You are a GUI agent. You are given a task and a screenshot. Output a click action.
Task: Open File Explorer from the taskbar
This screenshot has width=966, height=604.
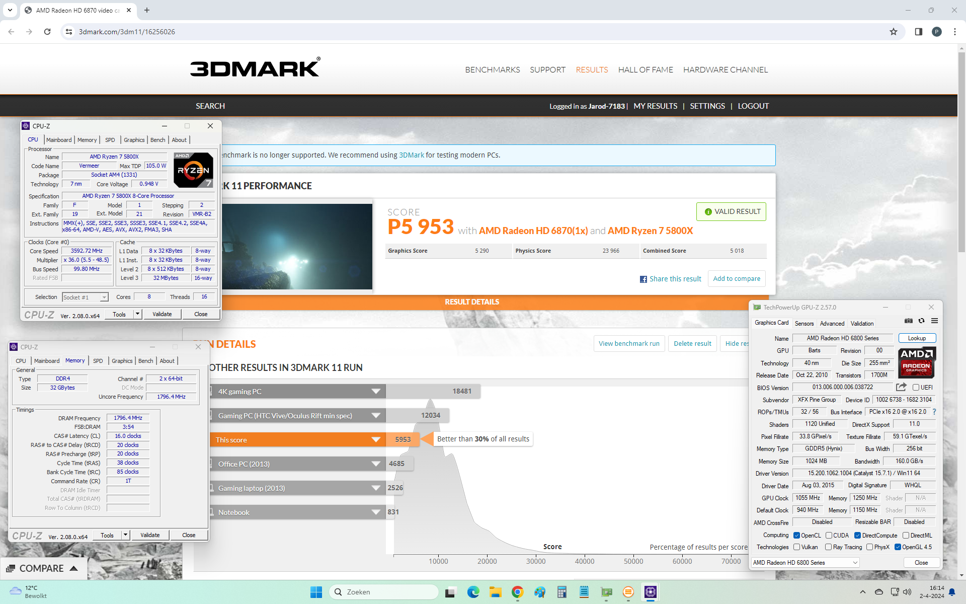click(495, 592)
